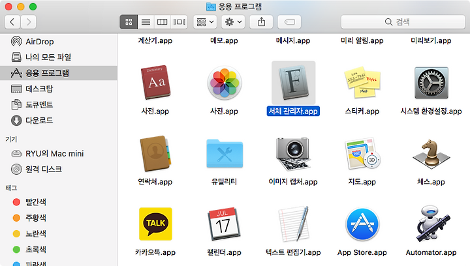Click the 다운로드 download arrow icon

coord(16,120)
